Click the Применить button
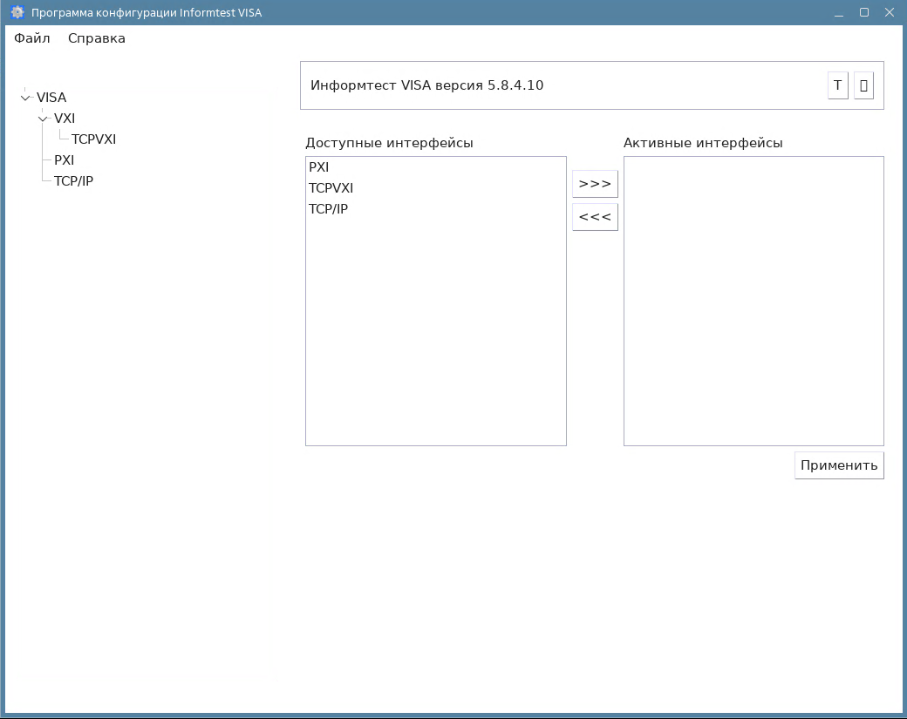Viewport: 907px width, 719px height. pos(839,465)
